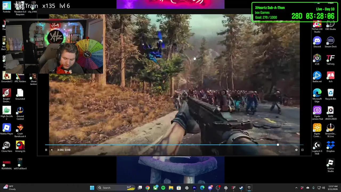Open the Microsoft Edge desktop icon

coord(317,96)
